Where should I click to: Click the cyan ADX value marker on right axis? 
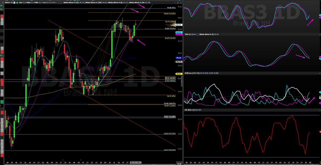[320, 92]
